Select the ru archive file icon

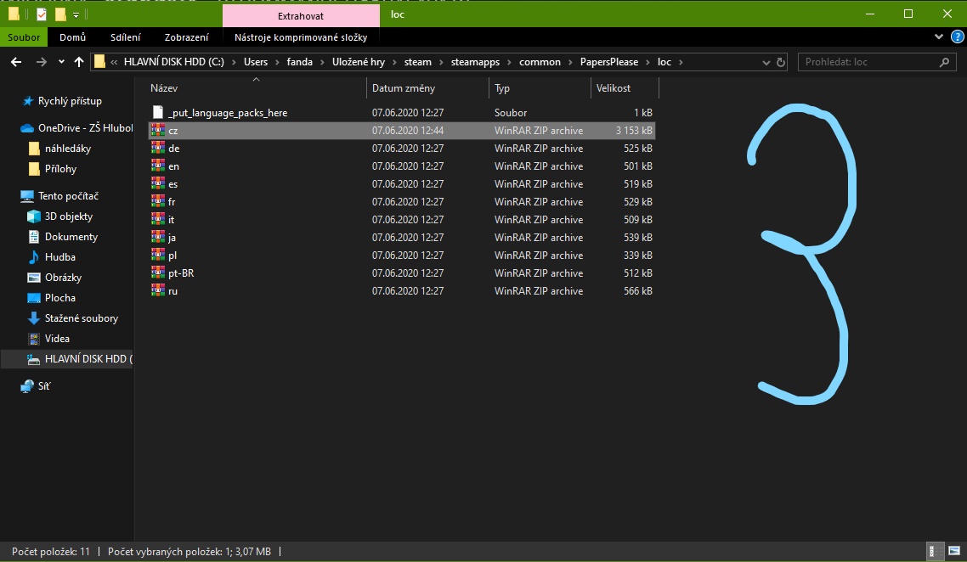pos(158,291)
